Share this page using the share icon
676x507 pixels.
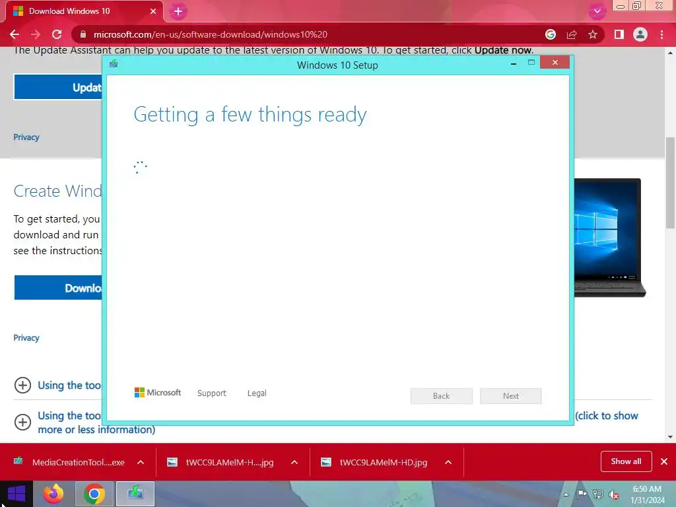[572, 34]
